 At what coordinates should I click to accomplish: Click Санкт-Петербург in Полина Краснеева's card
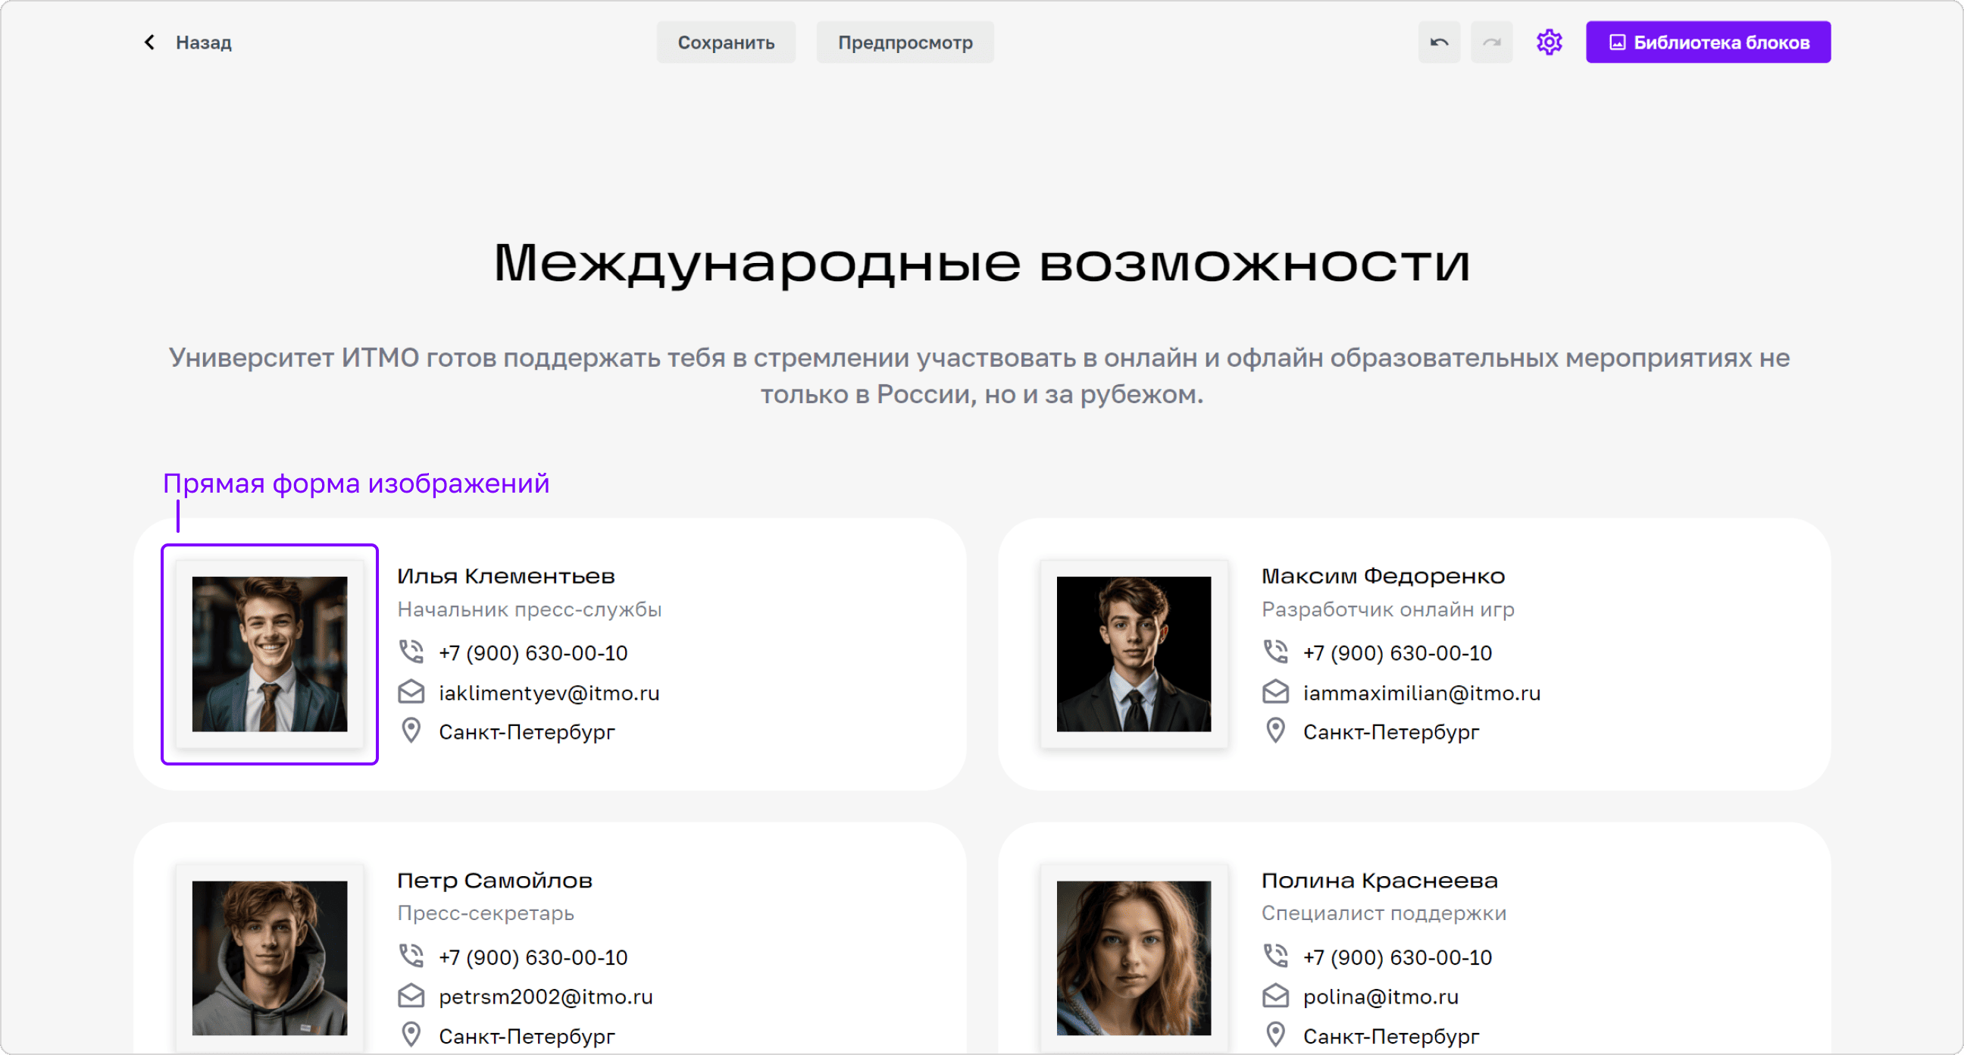tap(1391, 1037)
